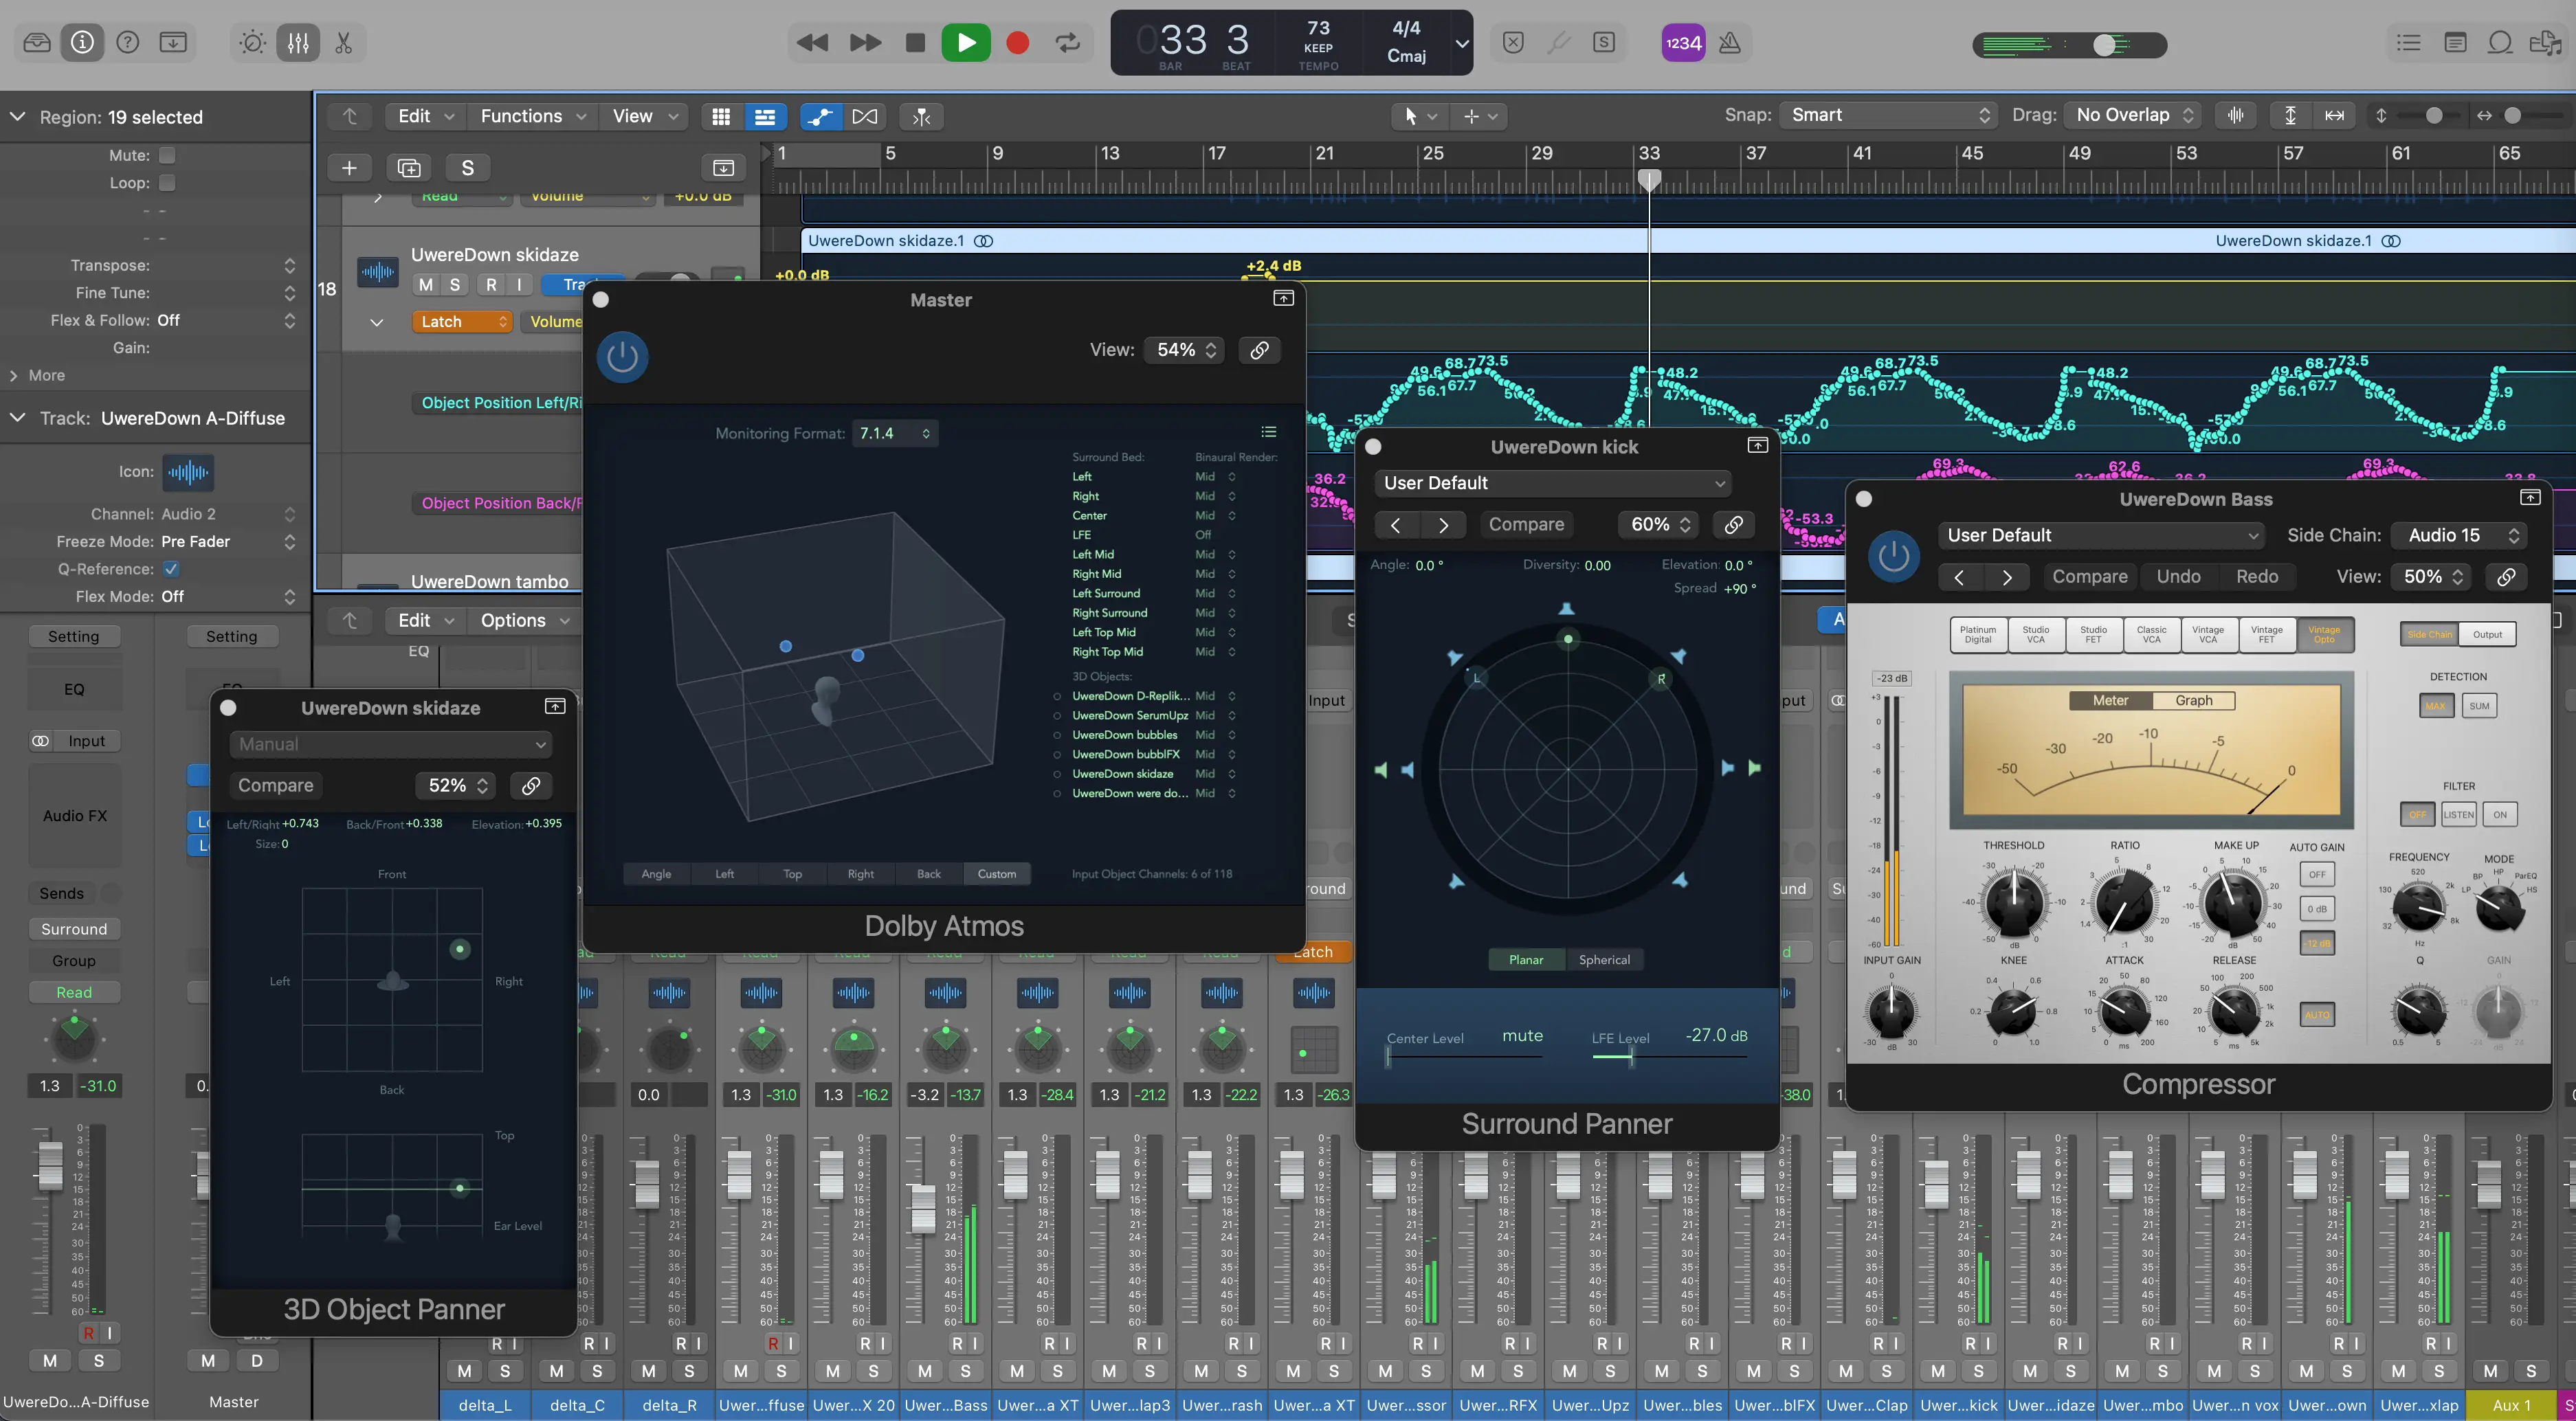Open the Note Pads icon in toolbar
Image resolution: width=2576 pixels, height=1421 pixels.
pyautogui.click(x=2455, y=43)
